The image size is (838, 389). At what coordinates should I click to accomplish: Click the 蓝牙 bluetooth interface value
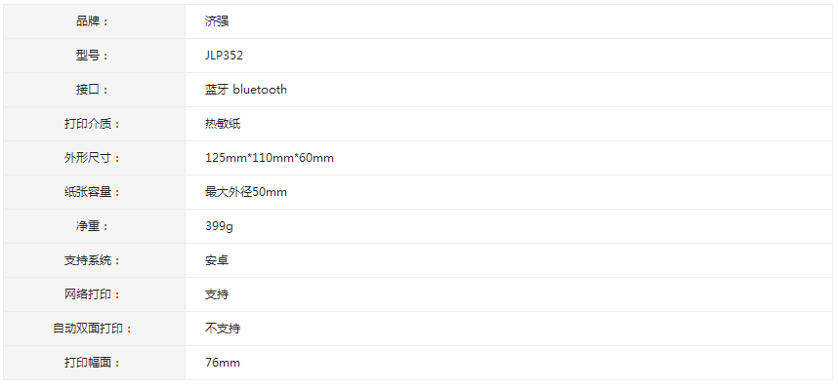(x=246, y=90)
